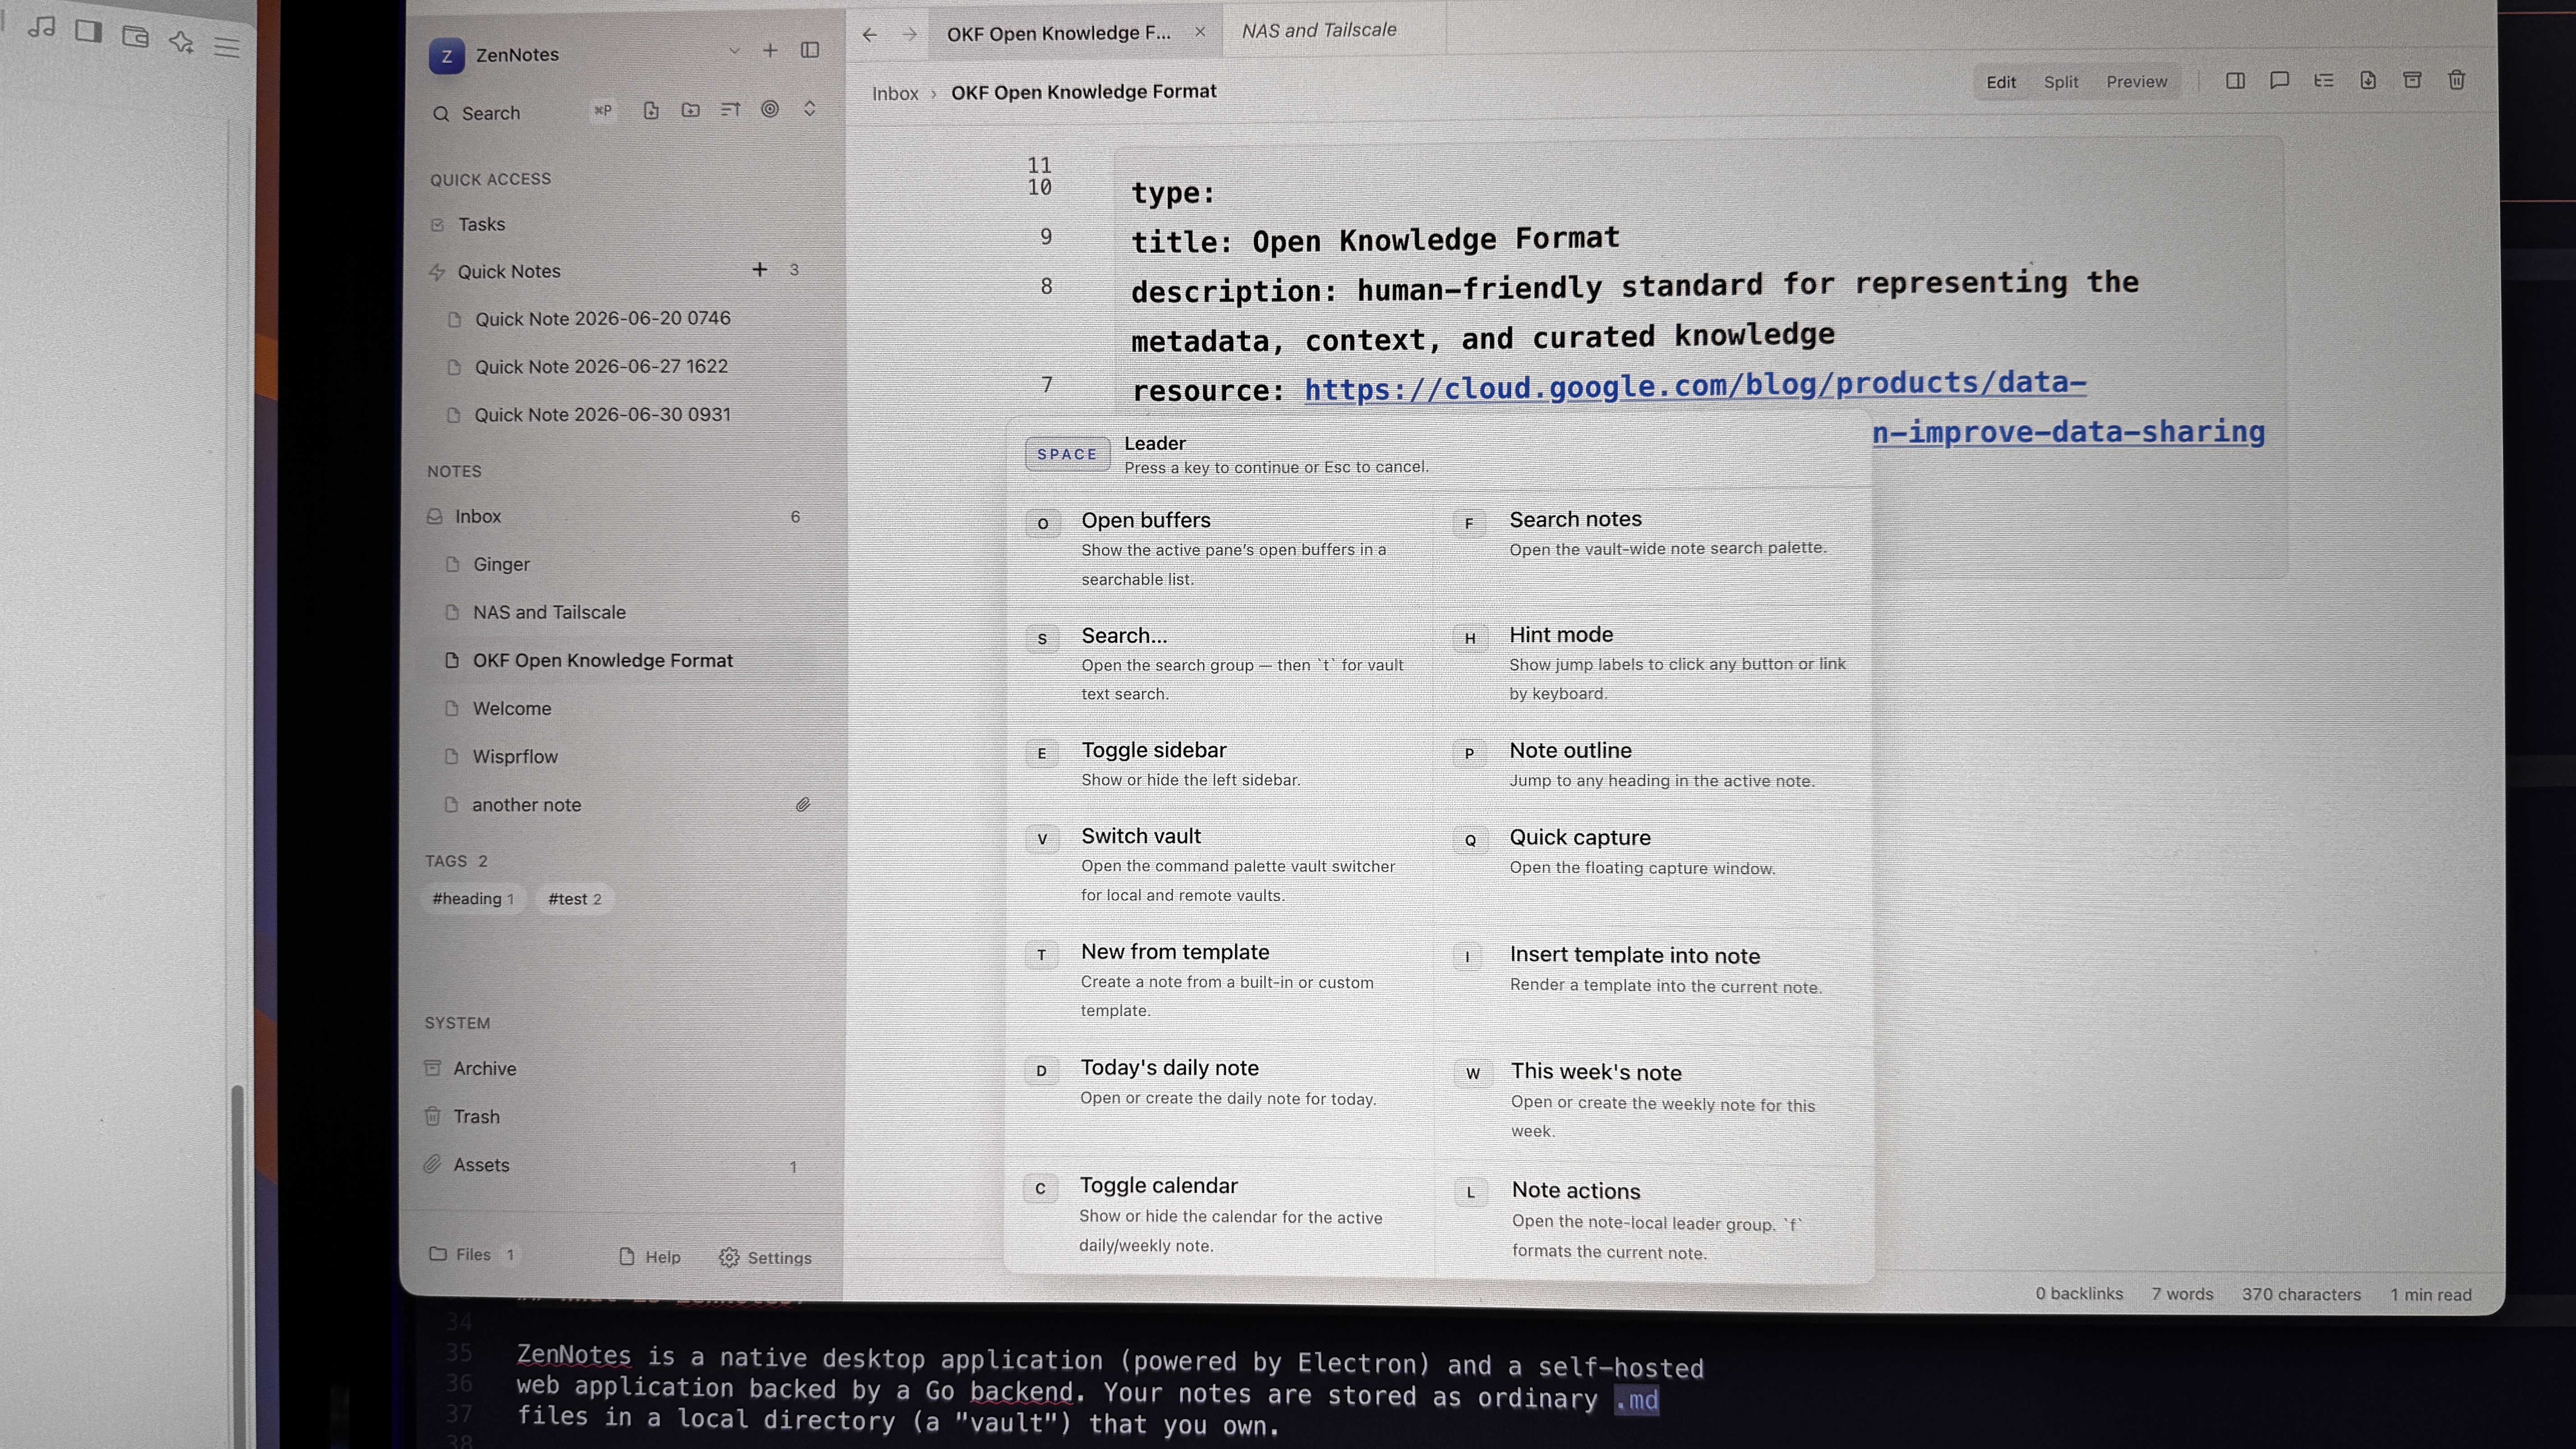This screenshot has width=2576, height=1449.
Task: Choose Toggle calendar in Leader menu
Action: [x=1220, y=1214]
